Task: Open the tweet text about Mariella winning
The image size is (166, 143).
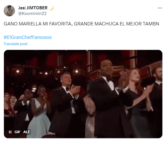Action: point(81,24)
